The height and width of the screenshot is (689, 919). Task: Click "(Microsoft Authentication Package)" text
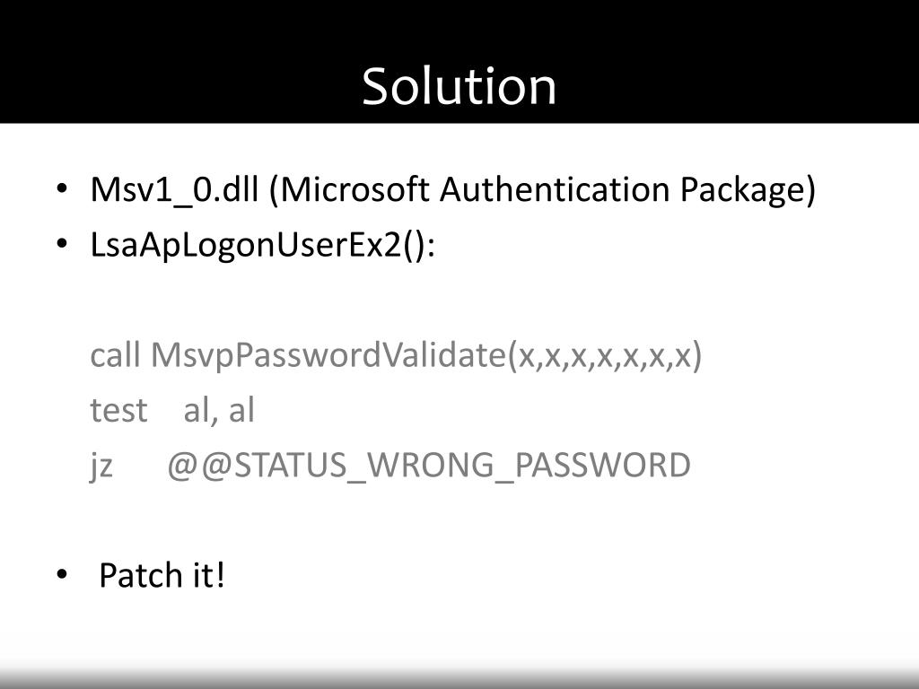click(x=542, y=190)
